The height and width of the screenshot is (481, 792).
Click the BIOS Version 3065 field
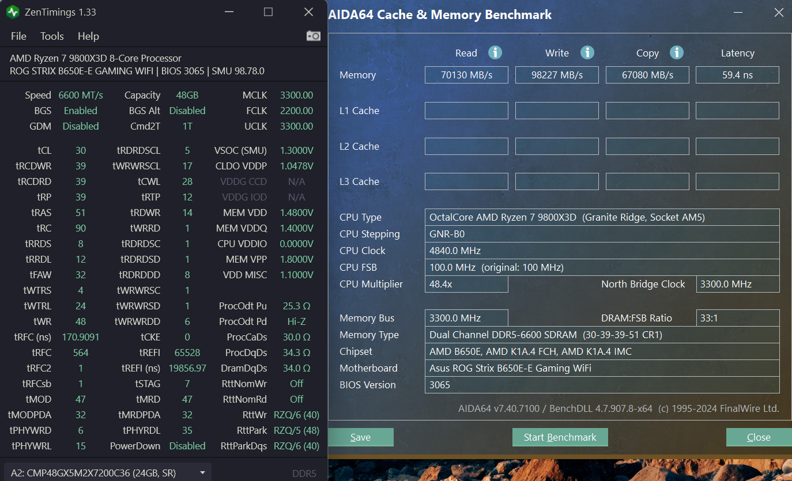(602, 385)
